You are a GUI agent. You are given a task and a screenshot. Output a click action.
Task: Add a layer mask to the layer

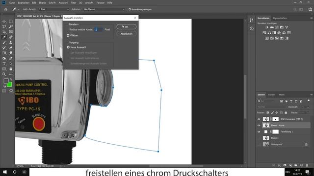285,165
